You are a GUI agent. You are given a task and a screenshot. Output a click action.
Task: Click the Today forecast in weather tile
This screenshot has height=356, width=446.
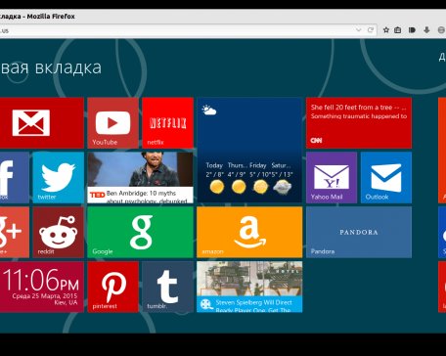tap(215, 179)
